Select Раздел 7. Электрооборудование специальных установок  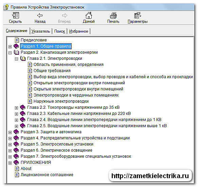[x=76, y=156]
